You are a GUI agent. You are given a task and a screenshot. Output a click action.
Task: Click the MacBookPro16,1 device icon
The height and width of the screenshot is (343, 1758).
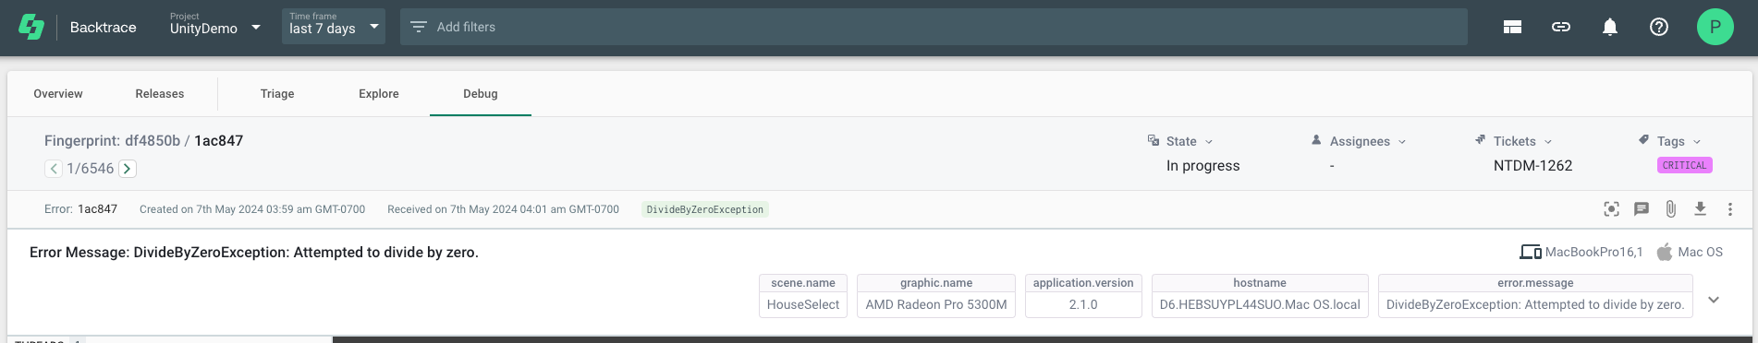click(x=1531, y=252)
